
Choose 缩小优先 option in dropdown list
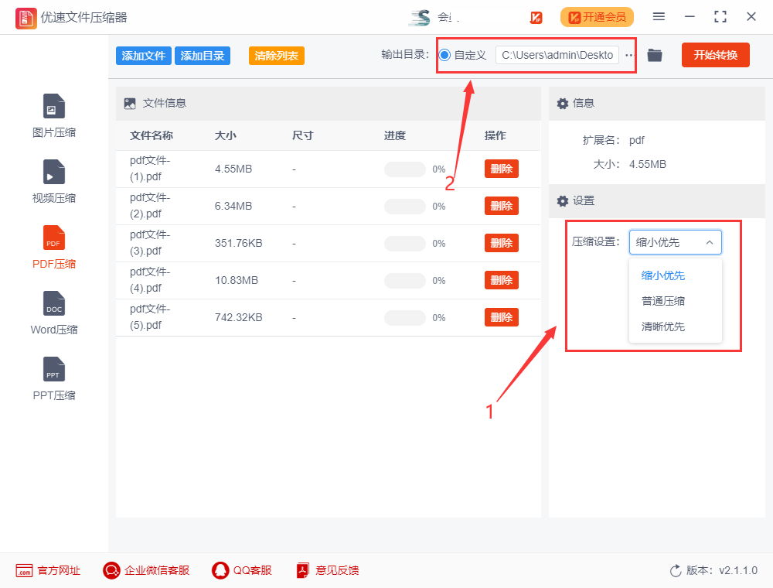(662, 275)
